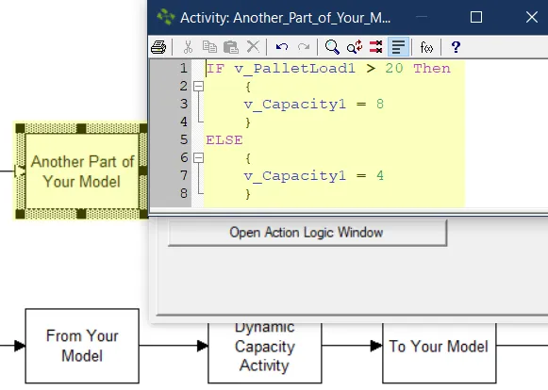
Task: Click the v_Capacity1 = 4 code line
Action: coord(313,175)
